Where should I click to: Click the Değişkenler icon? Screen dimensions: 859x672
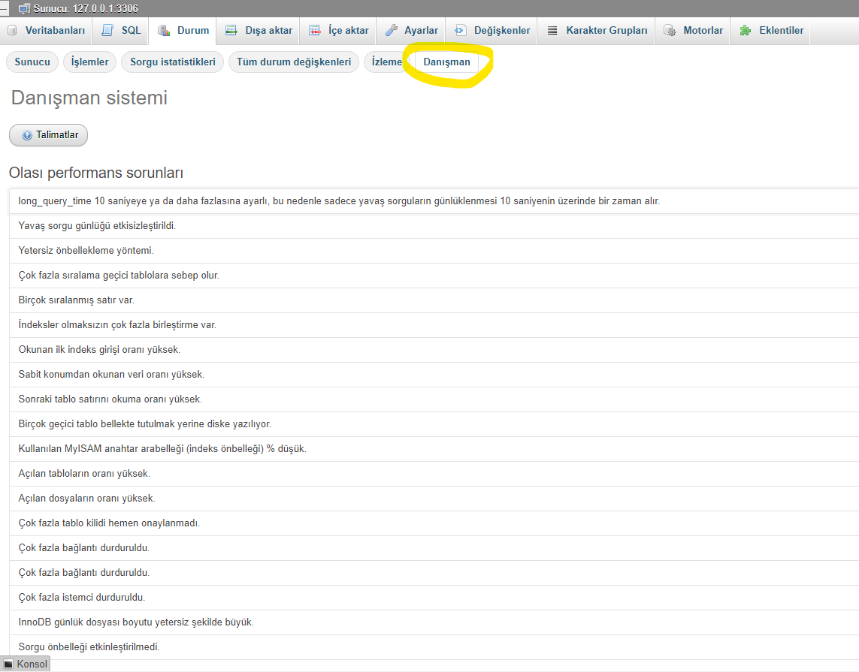pyautogui.click(x=460, y=31)
